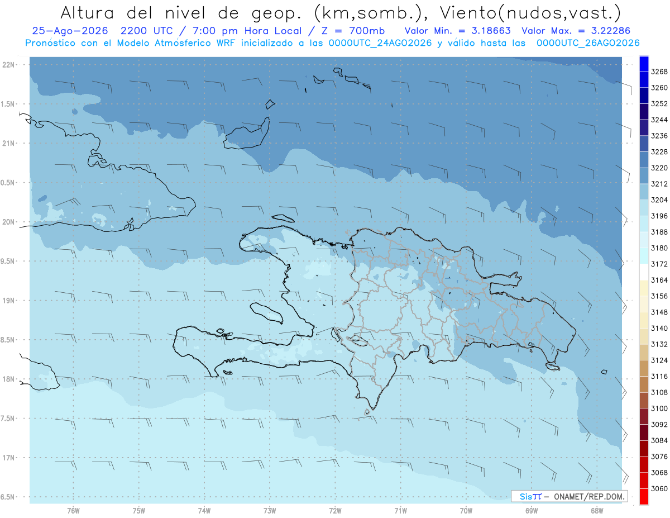This screenshot has width=670, height=518.
Task: Click the '0000UTC_26AGO2026' valid-until time text
Action: 588,43
